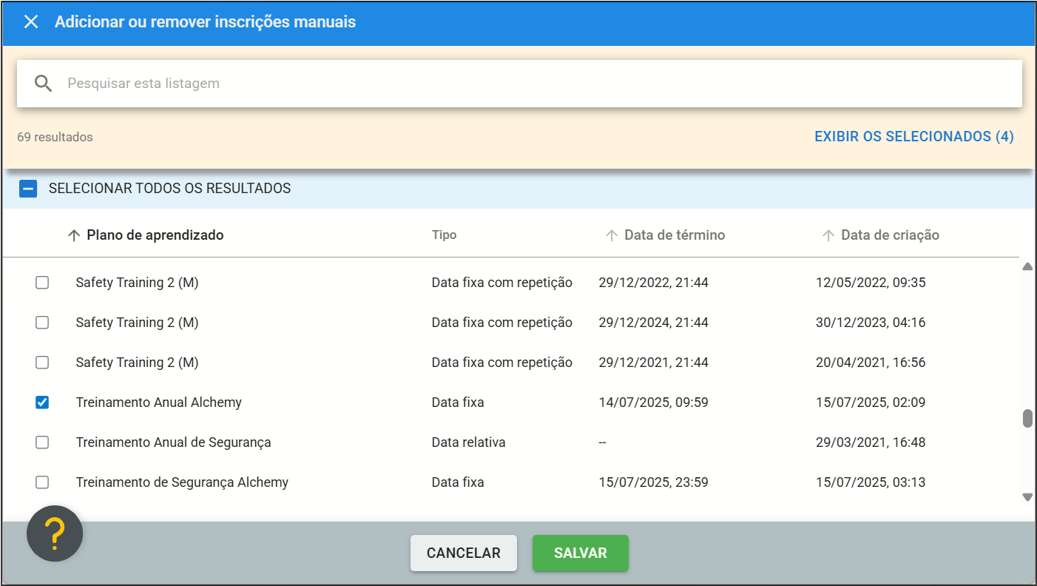Toggle Selecionar todos os resultados checkbox
This screenshot has width=1037, height=586.
click(28, 189)
